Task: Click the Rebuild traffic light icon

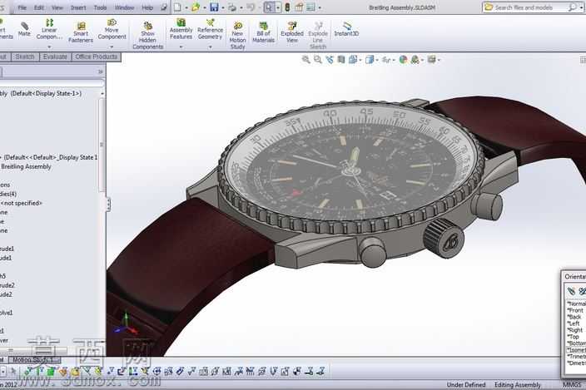Action: tap(287, 7)
